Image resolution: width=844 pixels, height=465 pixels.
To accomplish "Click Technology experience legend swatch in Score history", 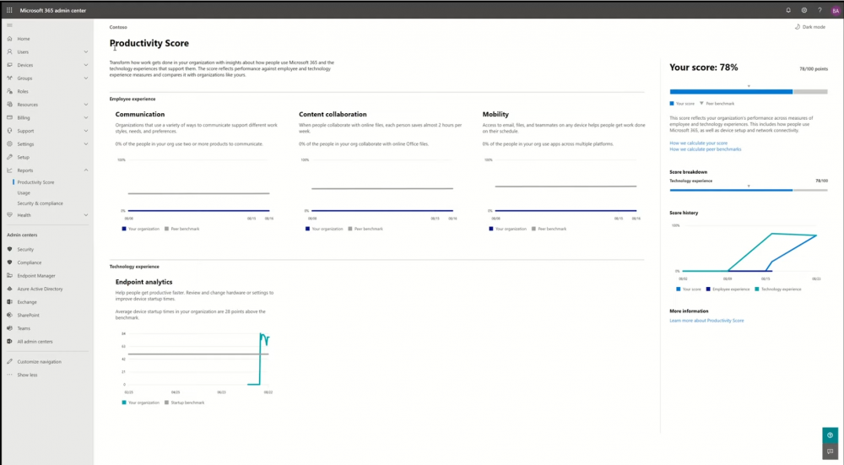I will click(x=757, y=289).
